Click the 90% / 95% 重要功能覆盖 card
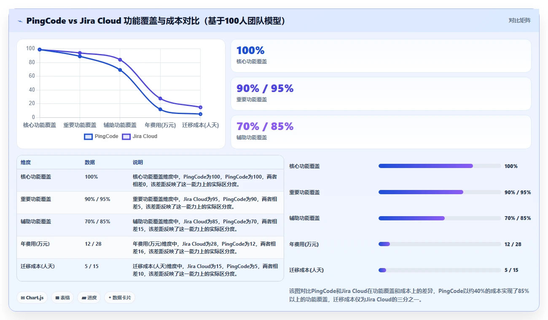This screenshot has width=548, height=320. click(x=381, y=94)
